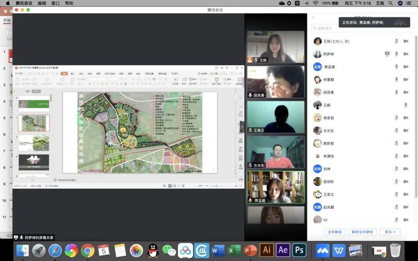Expand video strip using side arrow handle
Image resolution: width=418 pixels, height=261 pixels.
242,126
